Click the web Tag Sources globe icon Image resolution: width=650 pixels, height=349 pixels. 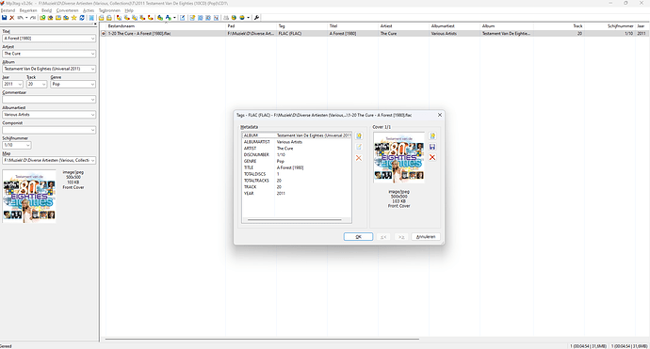pos(242,17)
